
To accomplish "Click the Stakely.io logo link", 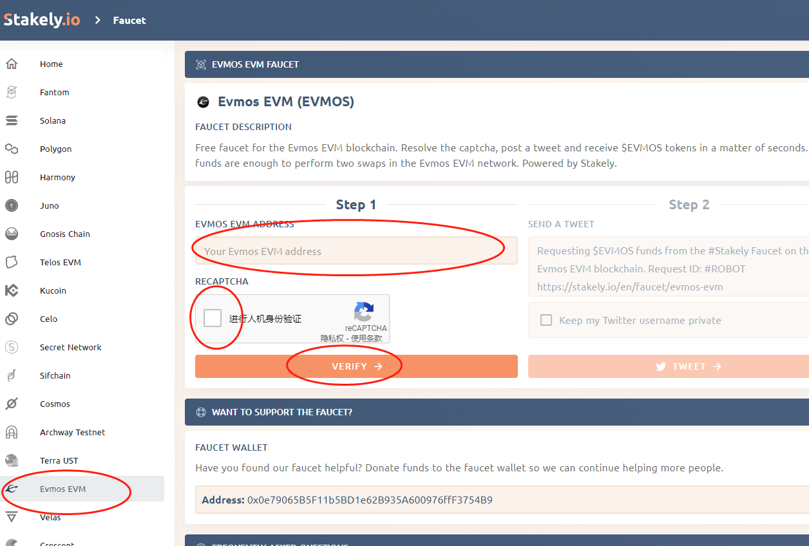I will [x=43, y=20].
